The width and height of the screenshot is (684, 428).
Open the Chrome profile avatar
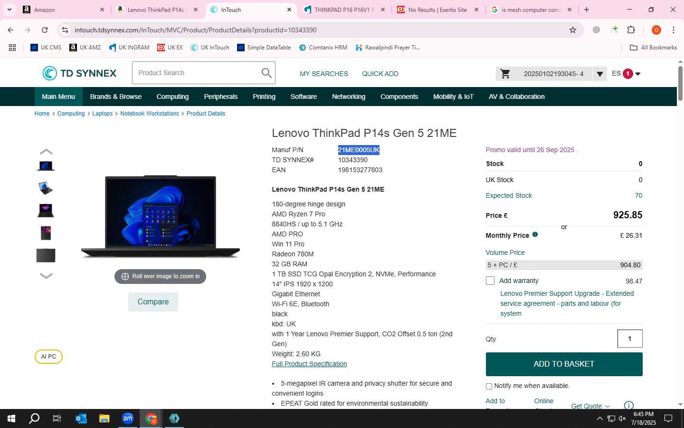click(x=656, y=30)
